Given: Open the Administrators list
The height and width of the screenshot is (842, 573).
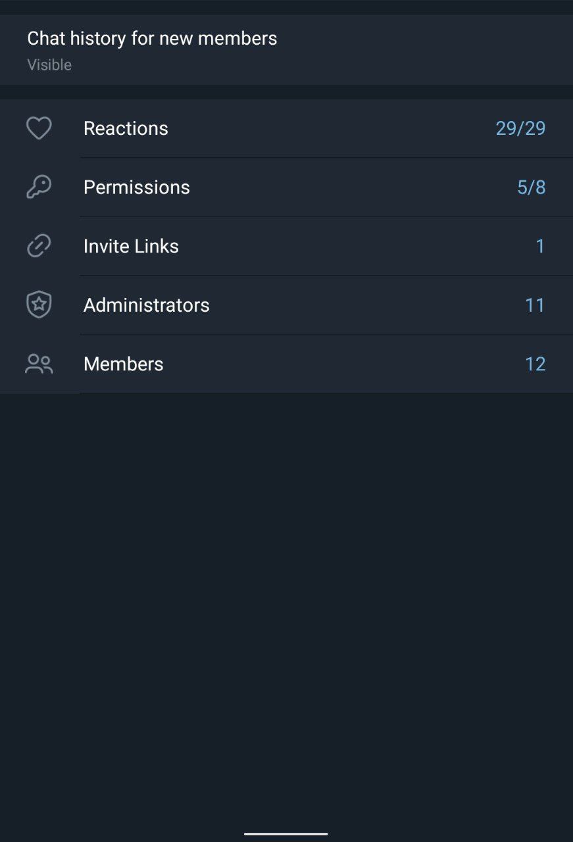Looking at the screenshot, I should [146, 305].
